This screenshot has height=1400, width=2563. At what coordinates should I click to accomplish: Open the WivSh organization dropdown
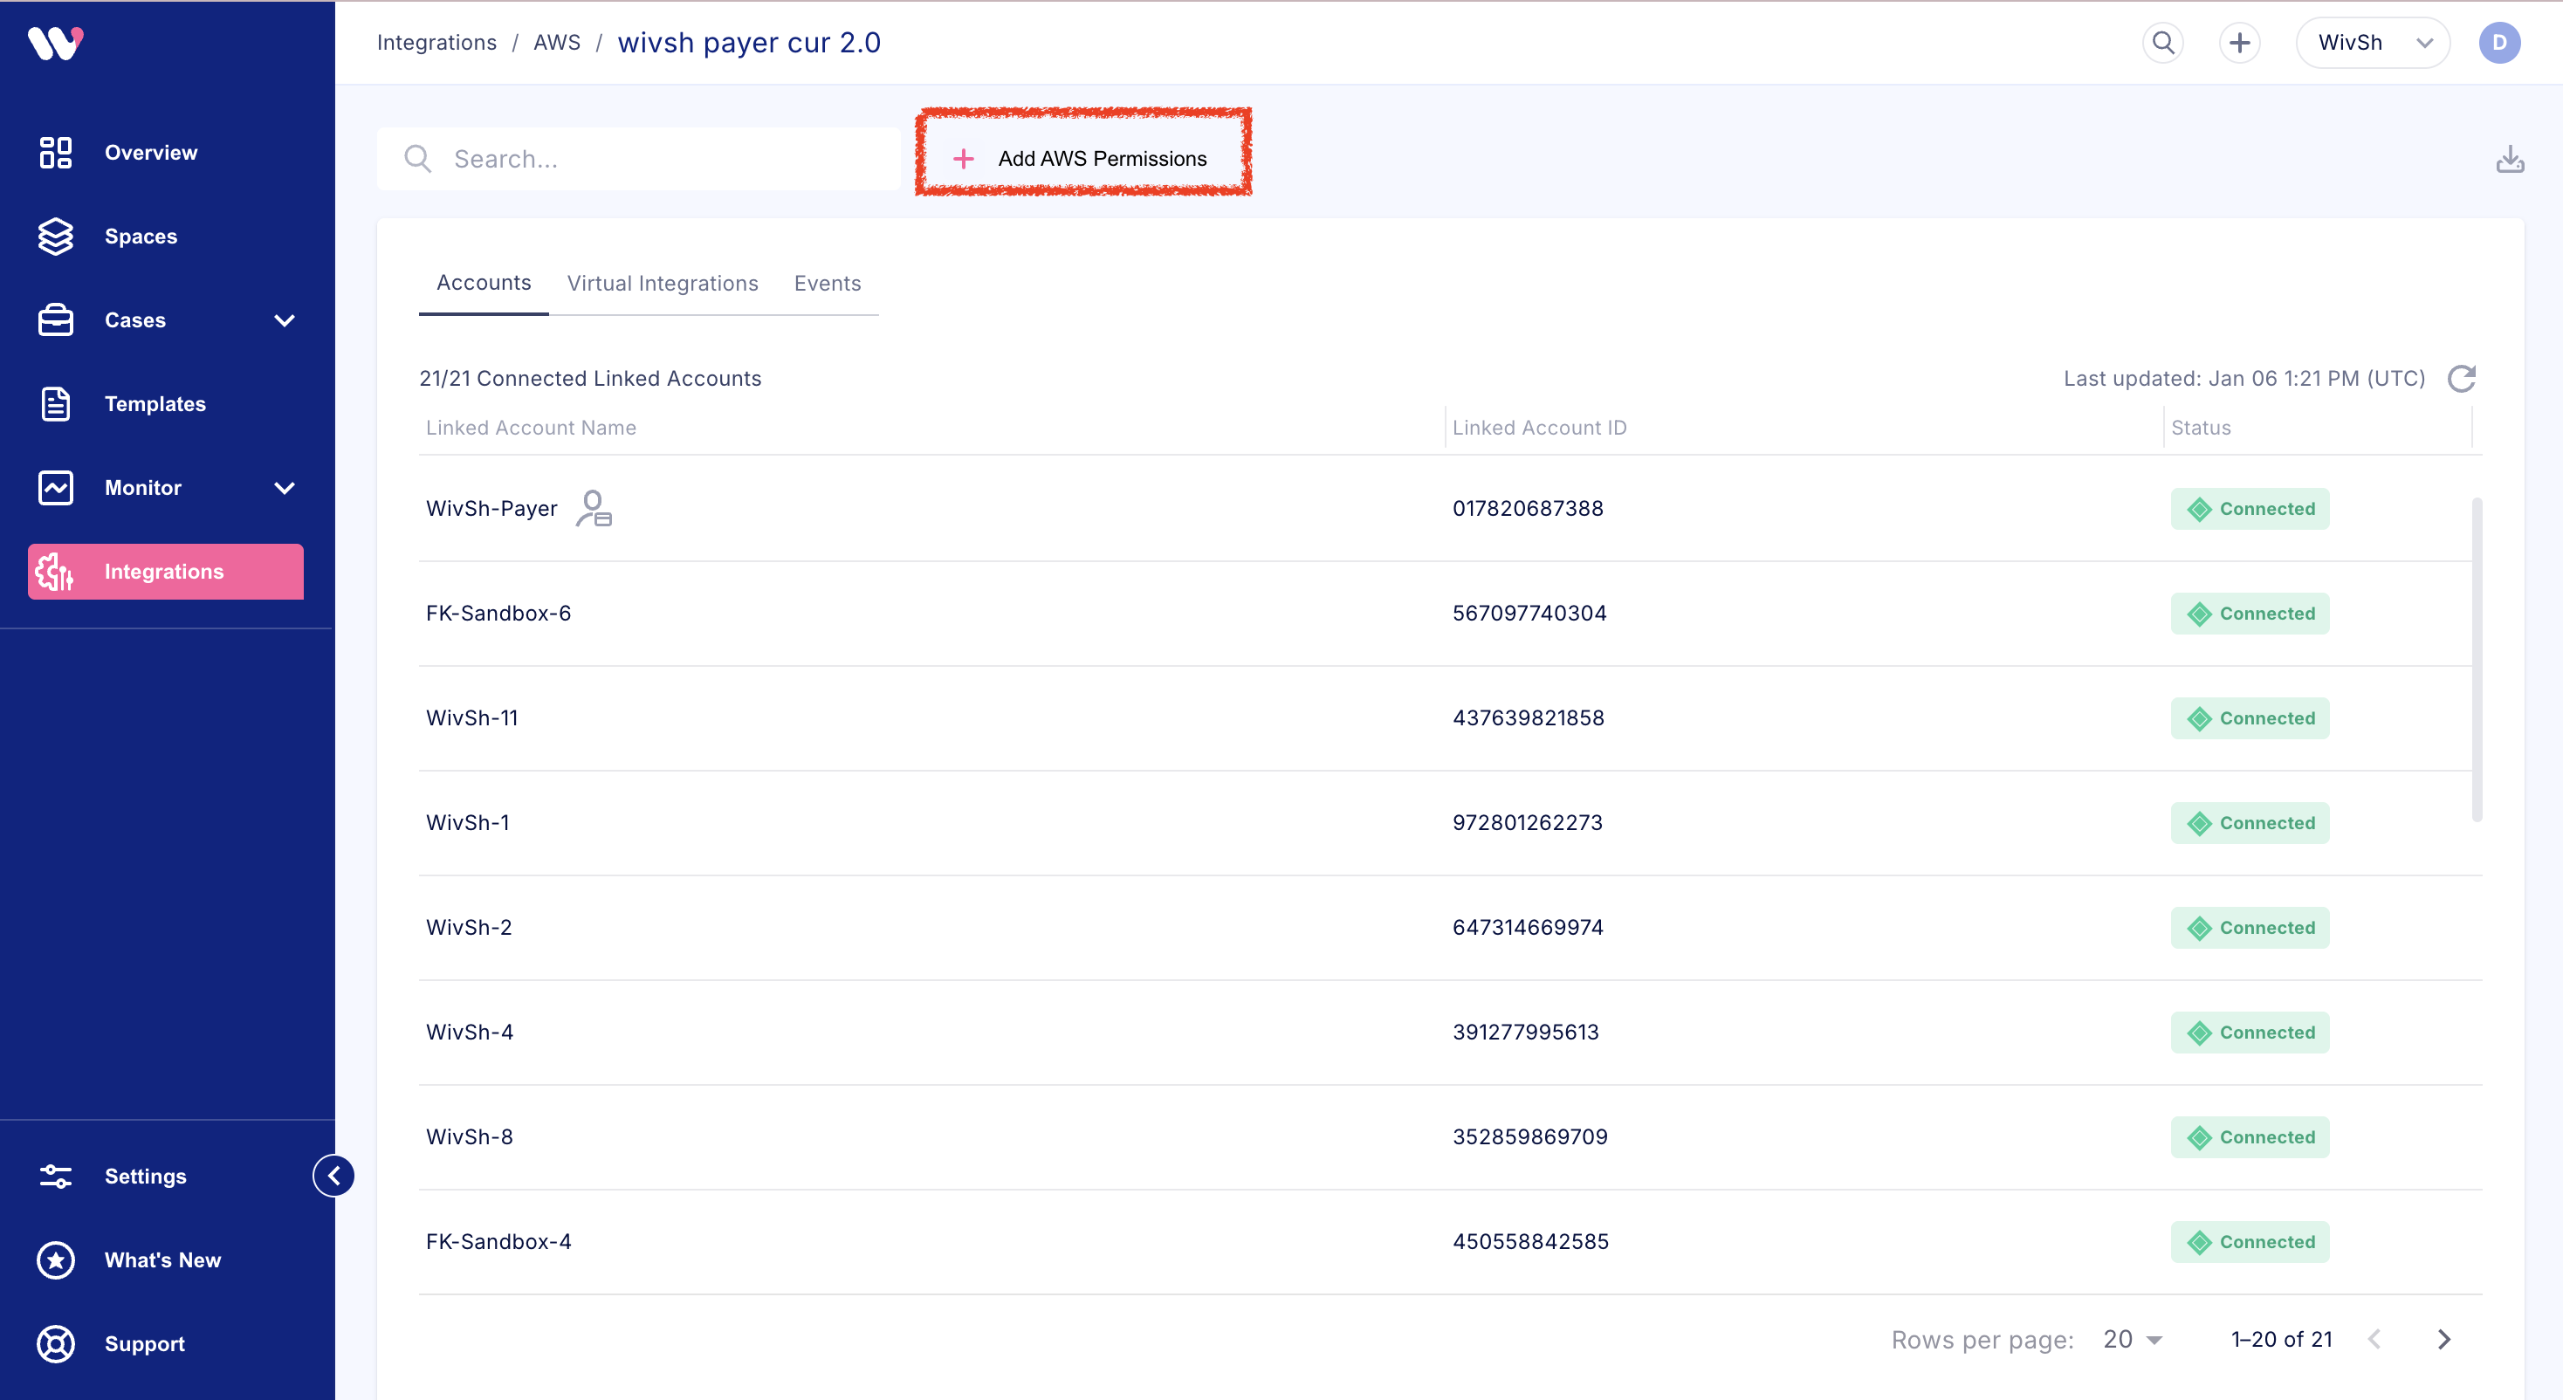[2372, 43]
